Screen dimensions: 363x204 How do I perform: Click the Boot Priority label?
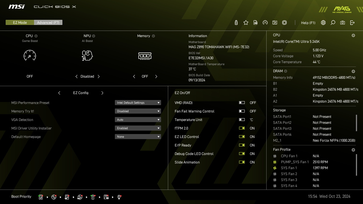coord(21,197)
